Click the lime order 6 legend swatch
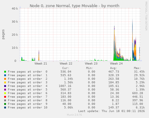Image resolution: width=149 pixels, height=118 pixels. click(5, 93)
